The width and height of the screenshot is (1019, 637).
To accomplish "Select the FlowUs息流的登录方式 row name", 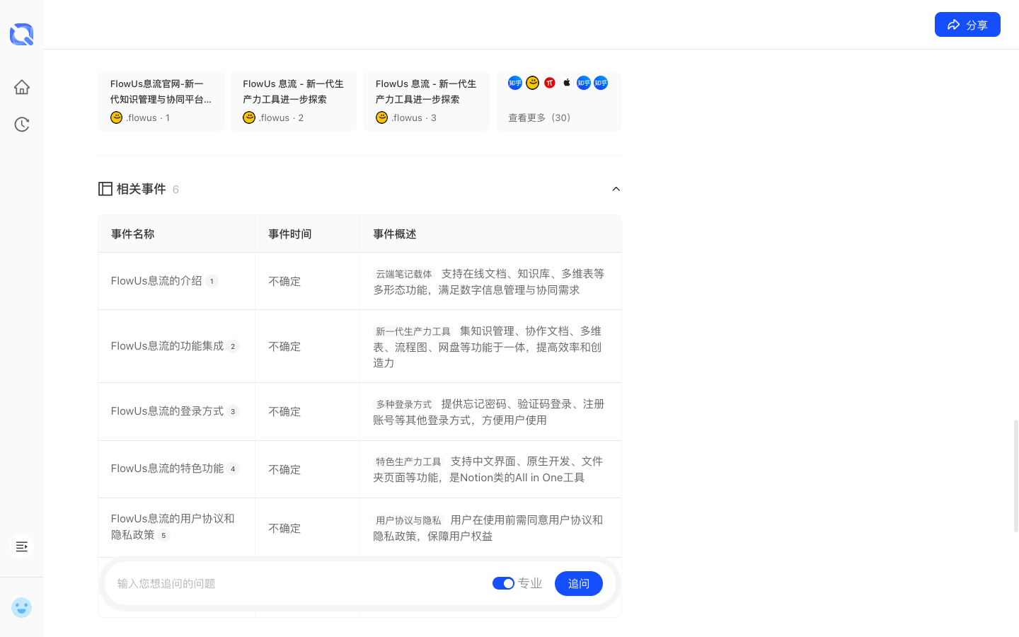I will tap(167, 411).
